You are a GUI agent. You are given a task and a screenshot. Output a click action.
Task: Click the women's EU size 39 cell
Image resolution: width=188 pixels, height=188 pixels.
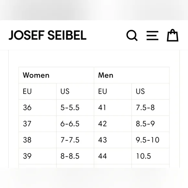pyautogui.click(x=38, y=156)
